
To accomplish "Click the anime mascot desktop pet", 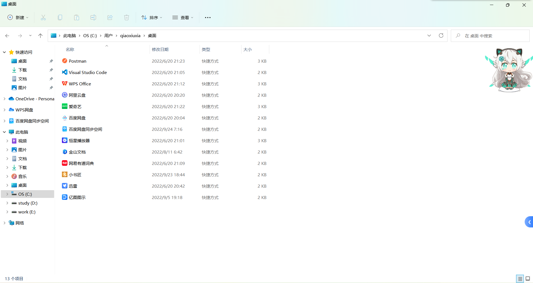I will pos(509,70).
